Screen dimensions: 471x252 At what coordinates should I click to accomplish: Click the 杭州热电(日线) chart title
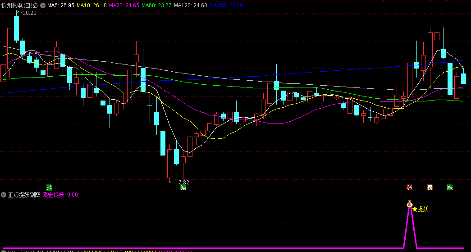coord(20,5)
